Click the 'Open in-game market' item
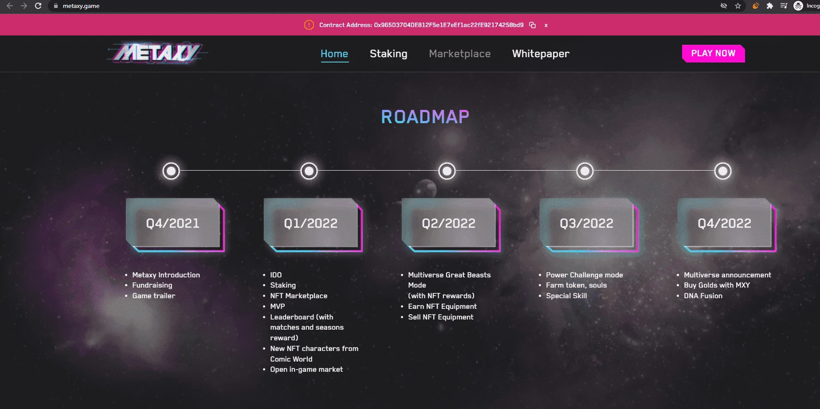The height and width of the screenshot is (409, 820). pyautogui.click(x=306, y=370)
